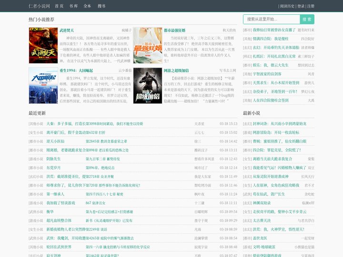Open 玄幻：开局垂钓先天圣体道胎
343x257 pixels.
(276, 48)
